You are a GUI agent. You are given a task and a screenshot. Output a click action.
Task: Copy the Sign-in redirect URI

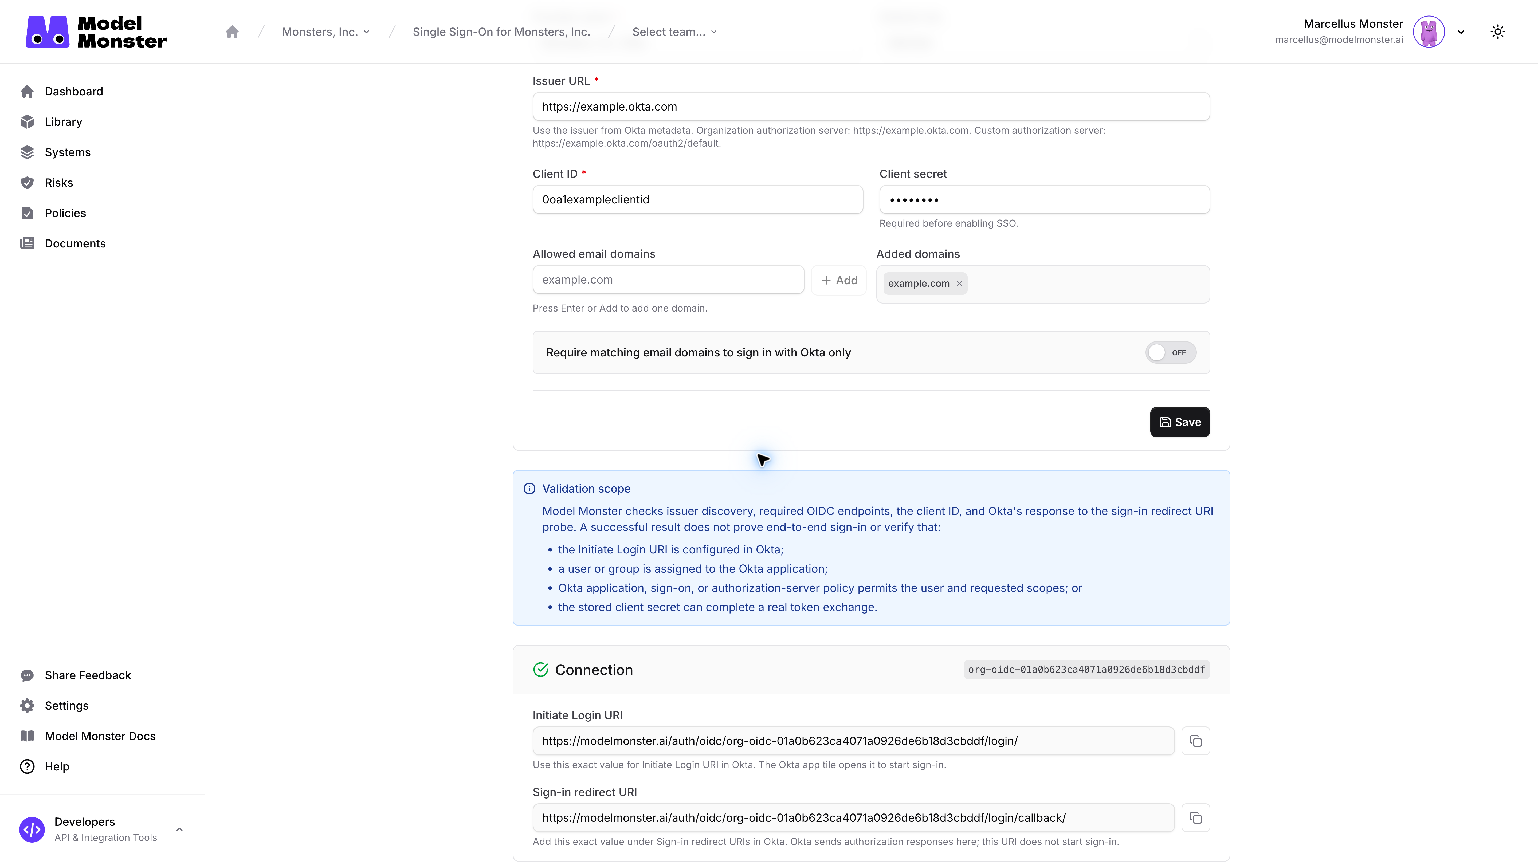tap(1195, 818)
